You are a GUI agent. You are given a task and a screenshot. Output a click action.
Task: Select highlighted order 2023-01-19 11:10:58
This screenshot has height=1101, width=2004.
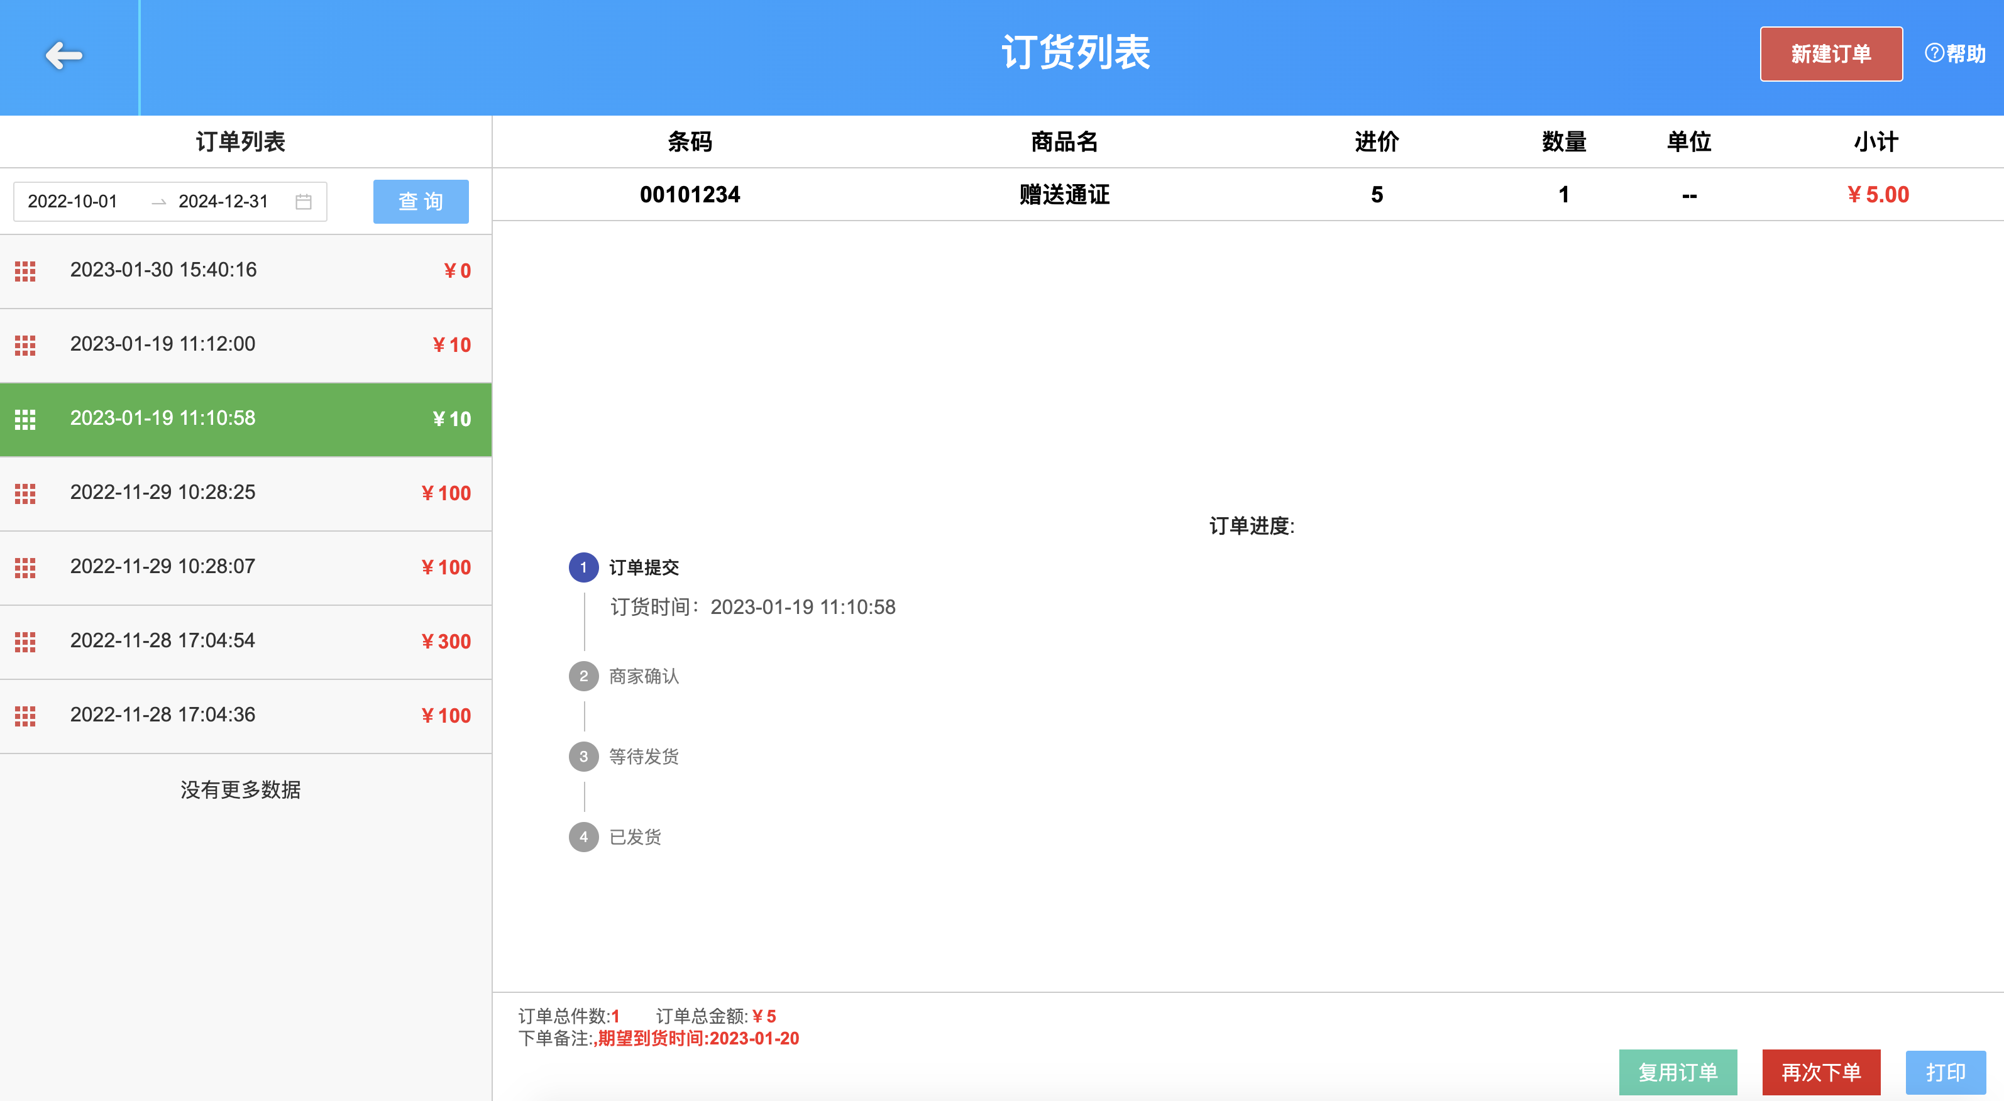[x=246, y=420]
